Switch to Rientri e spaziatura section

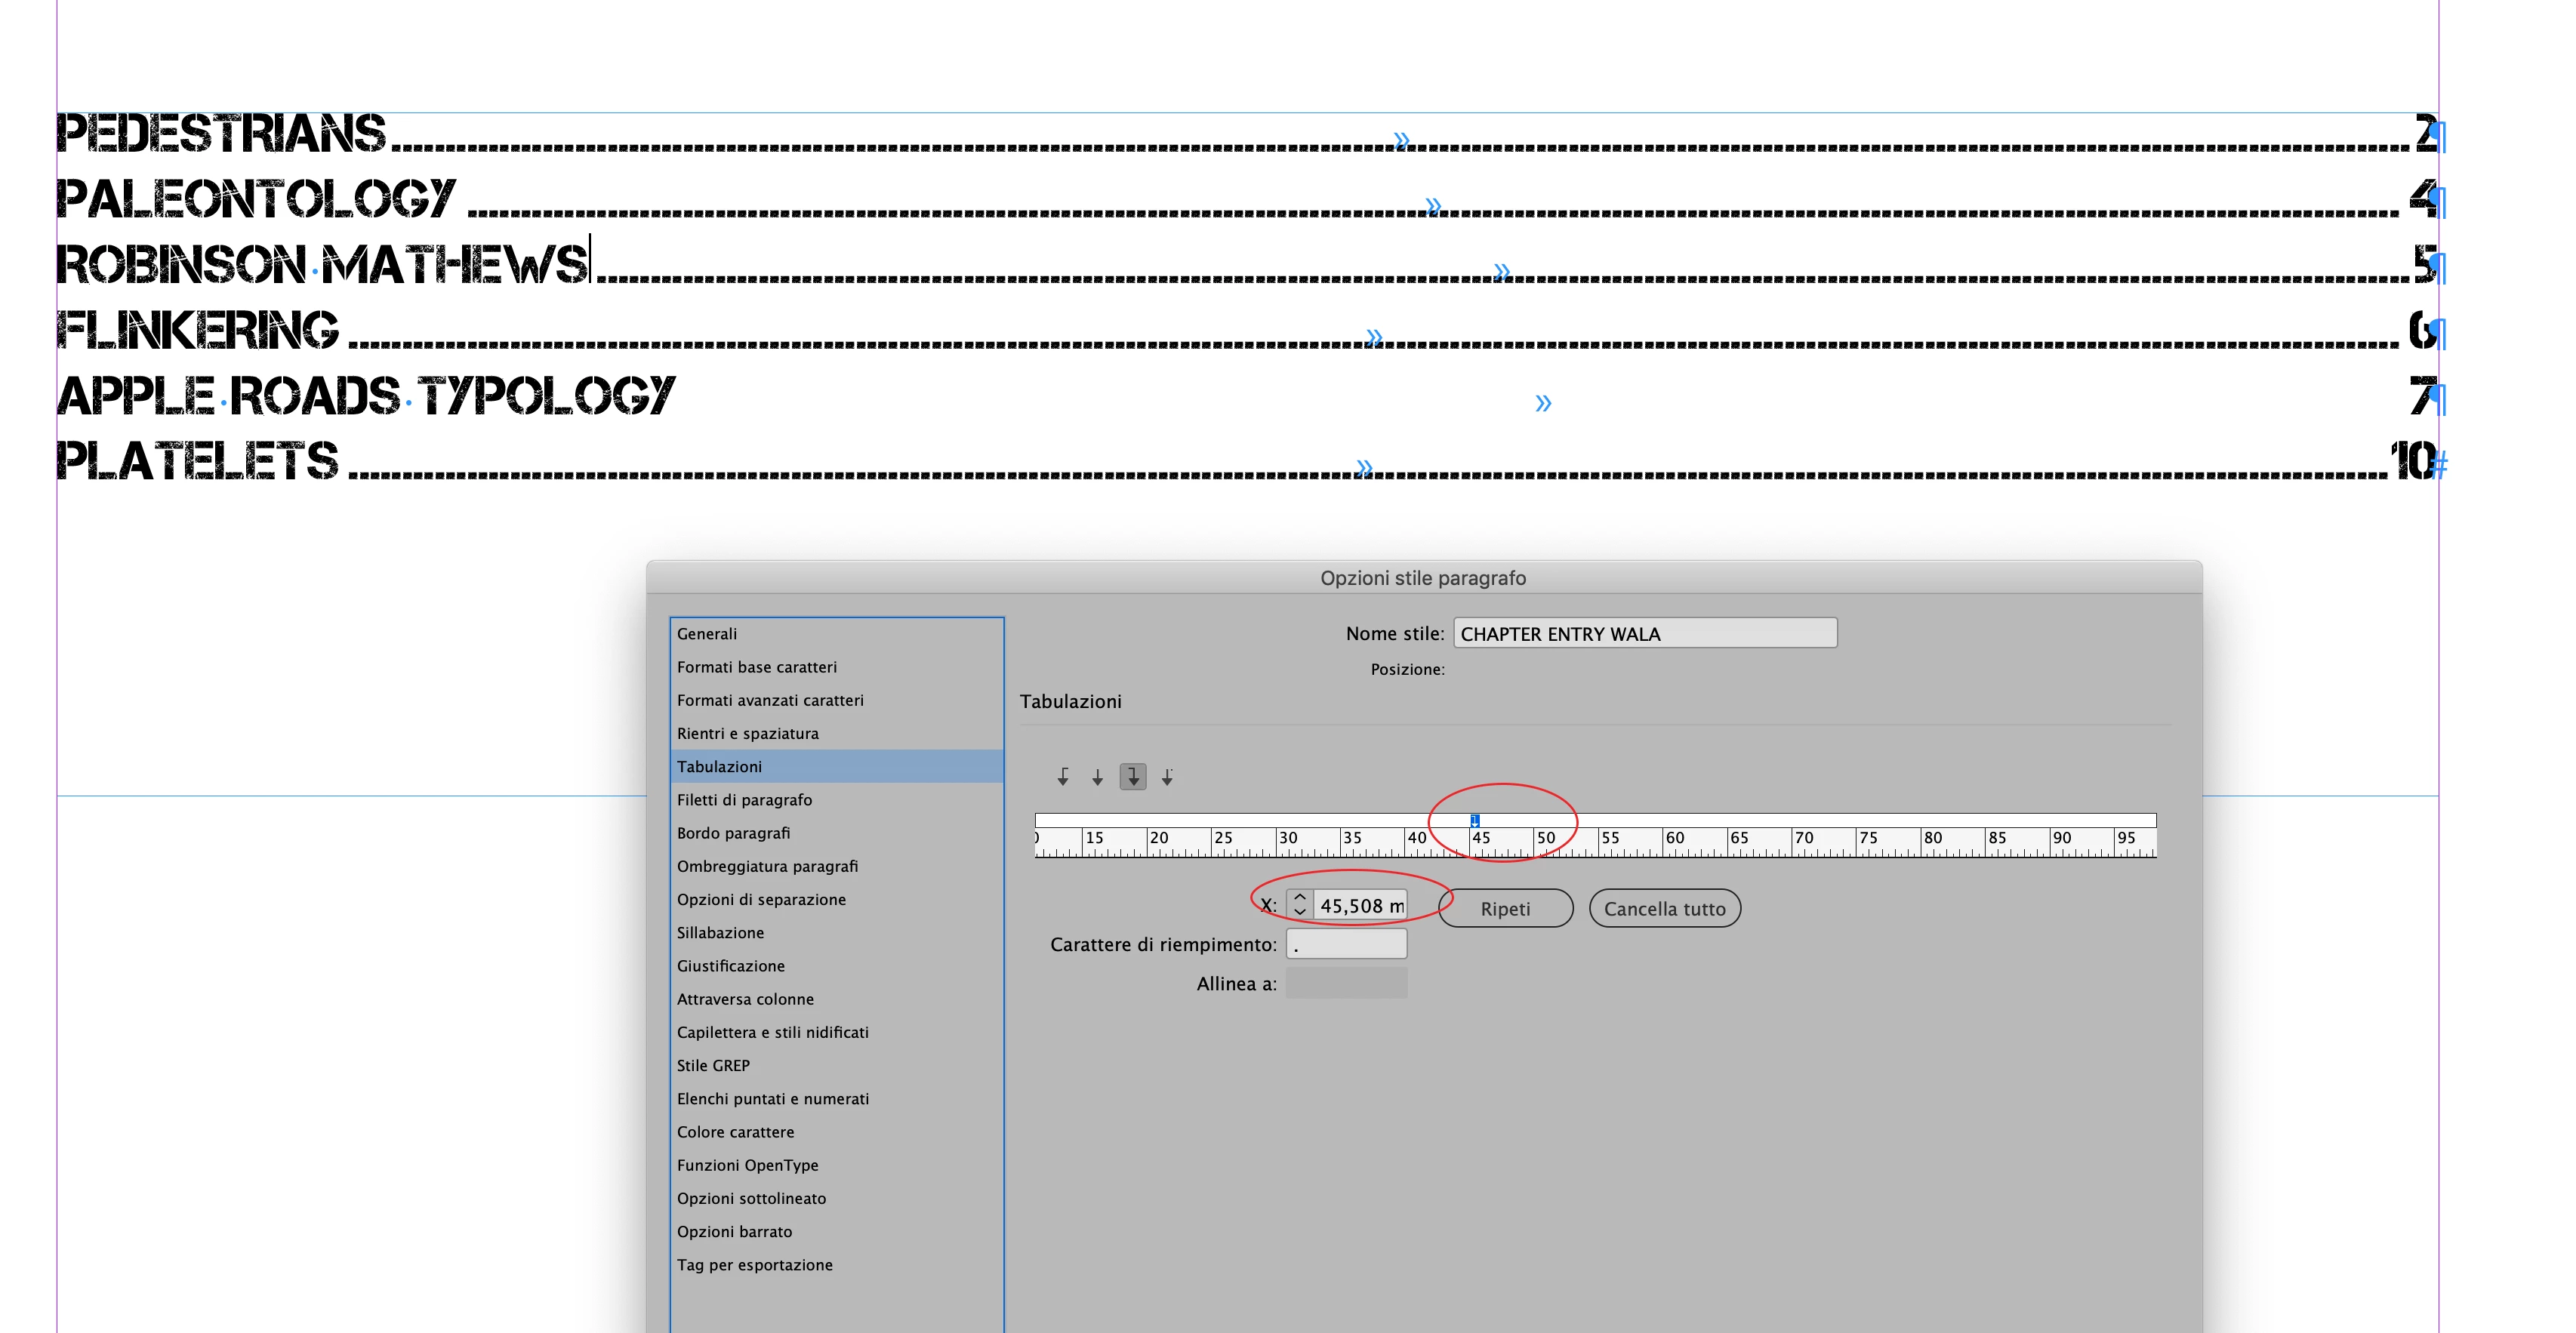(x=748, y=733)
